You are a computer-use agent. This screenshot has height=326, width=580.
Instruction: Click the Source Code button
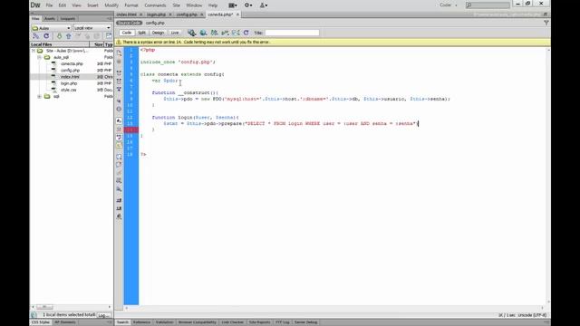pyautogui.click(x=129, y=23)
